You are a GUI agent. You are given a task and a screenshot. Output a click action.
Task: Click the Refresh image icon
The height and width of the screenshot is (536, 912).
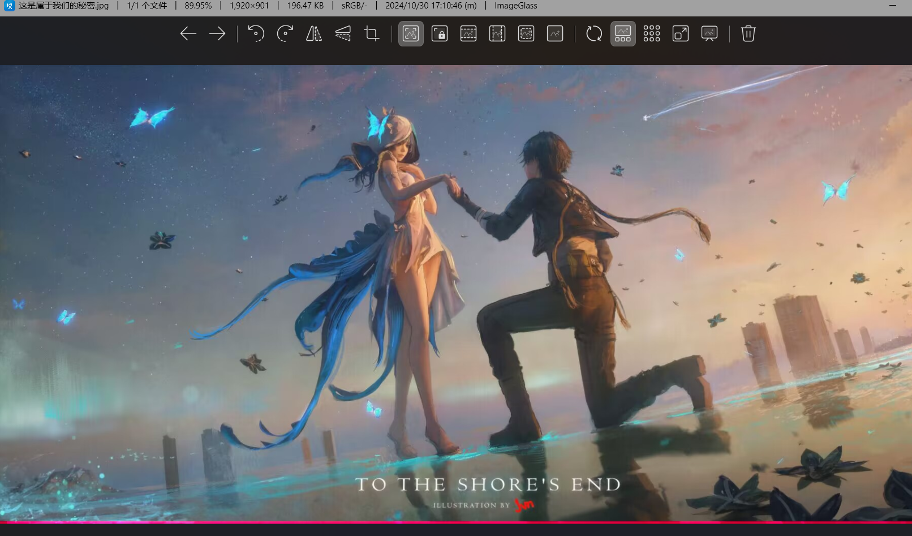594,34
